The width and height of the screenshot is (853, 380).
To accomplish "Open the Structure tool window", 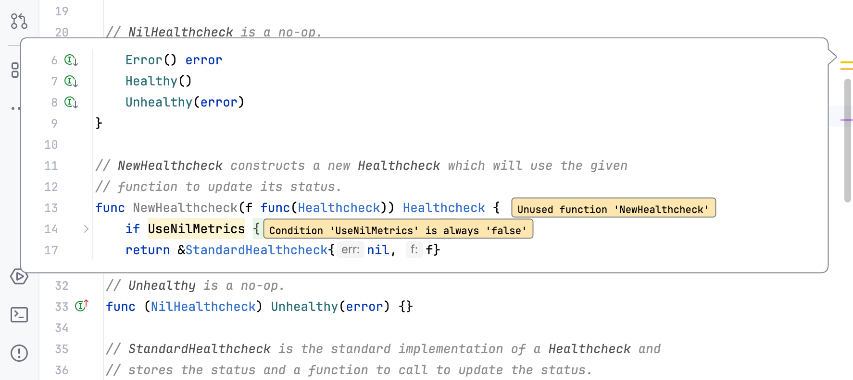I will pos(15,70).
